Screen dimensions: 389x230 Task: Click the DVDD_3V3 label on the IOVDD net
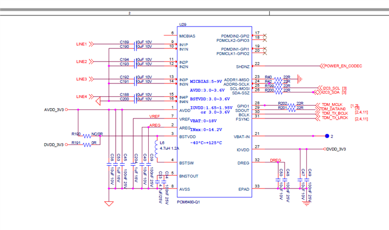tap(336, 149)
